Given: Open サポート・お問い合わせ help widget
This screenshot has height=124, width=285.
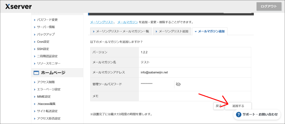Looking at the screenshot, I should pyautogui.click(x=257, y=115).
